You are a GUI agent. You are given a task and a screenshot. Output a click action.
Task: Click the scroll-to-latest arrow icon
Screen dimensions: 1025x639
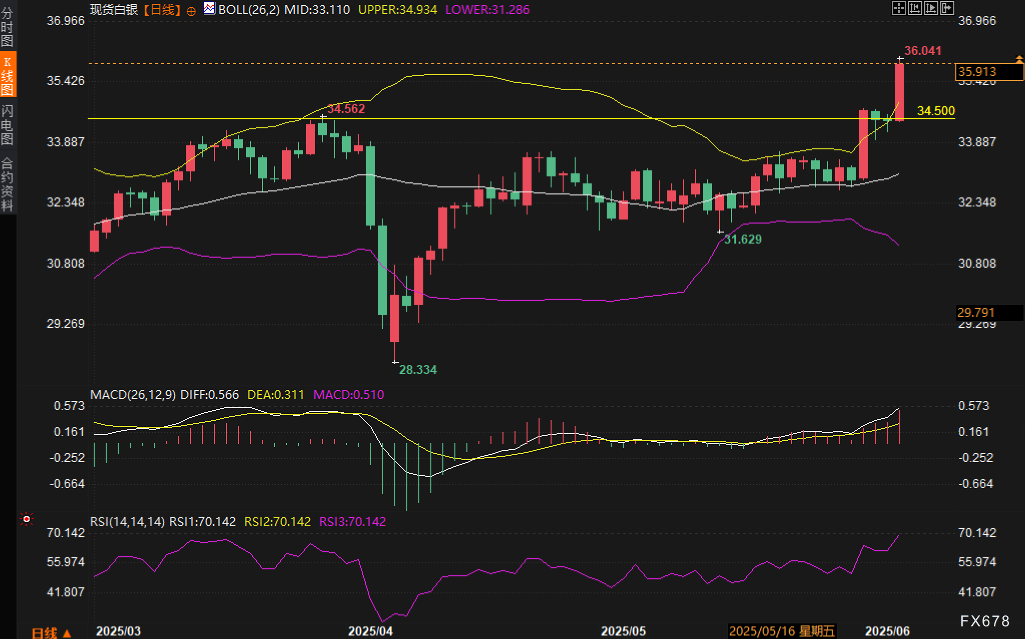(x=947, y=8)
